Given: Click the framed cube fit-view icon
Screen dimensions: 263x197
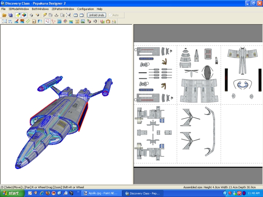Looking at the screenshot, I should pos(68,15).
